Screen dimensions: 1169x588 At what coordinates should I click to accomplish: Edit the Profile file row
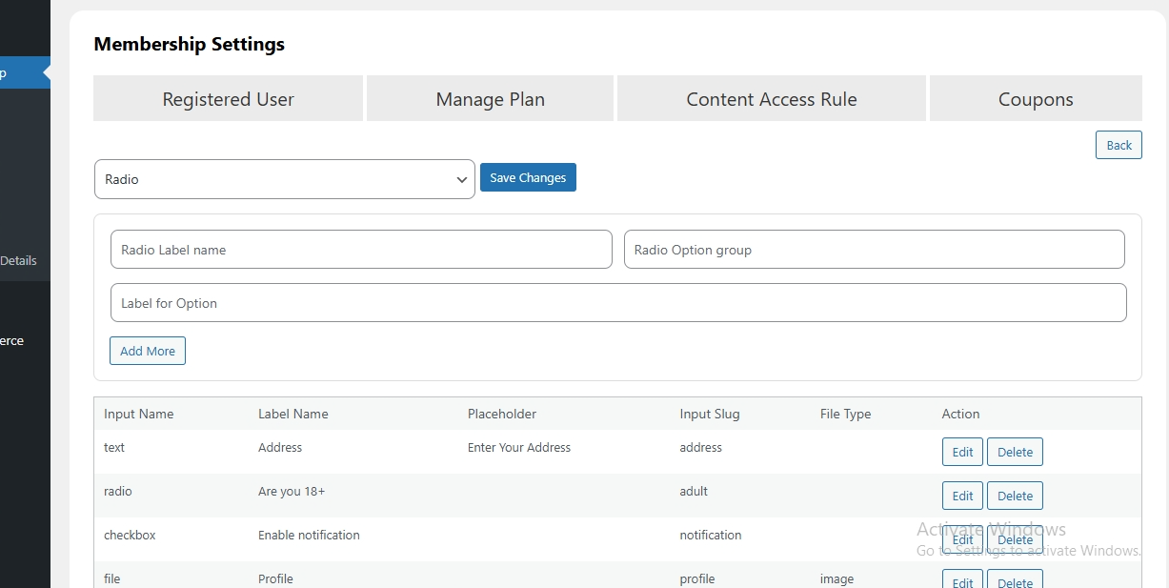pyautogui.click(x=962, y=581)
